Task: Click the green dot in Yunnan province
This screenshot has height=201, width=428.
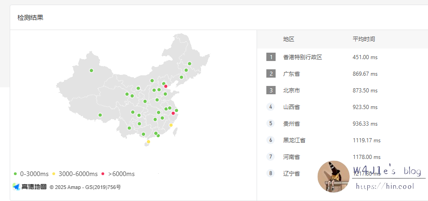Action: click(129, 128)
